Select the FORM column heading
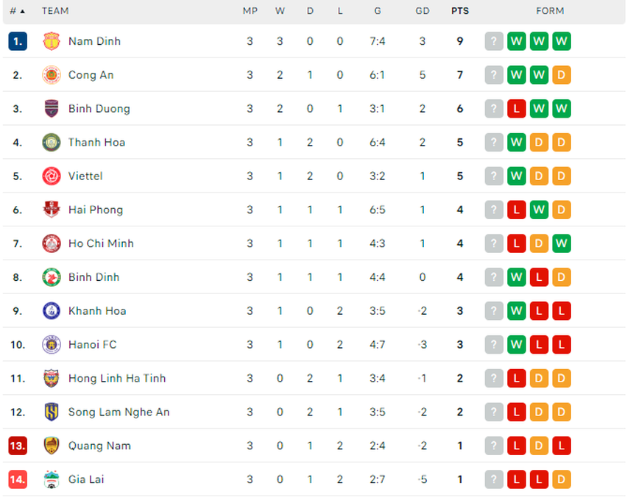 point(550,10)
